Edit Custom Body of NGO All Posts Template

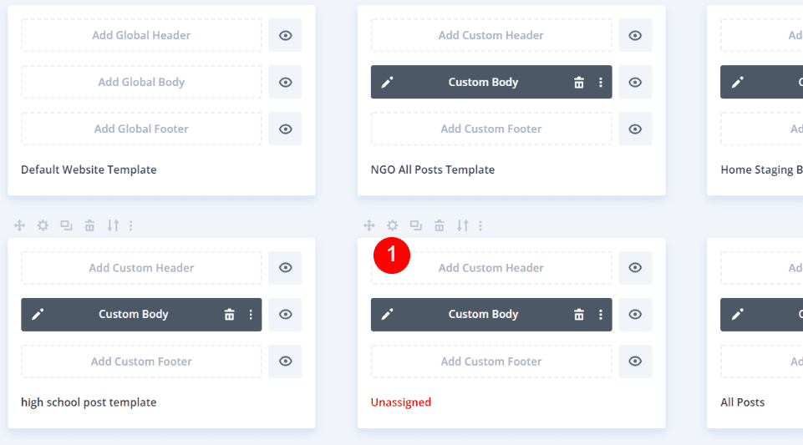pyautogui.click(x=387, y=82)
